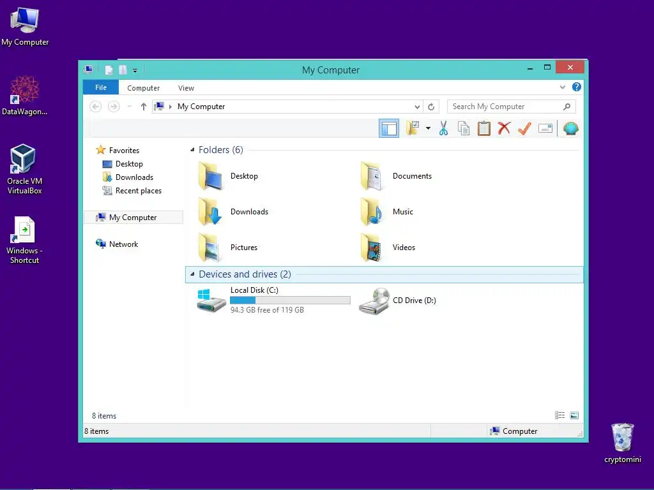Select the Local Disk (C:) drive

tap(273, 300)
